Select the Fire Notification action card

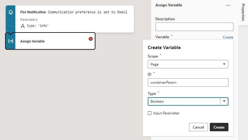70,19
